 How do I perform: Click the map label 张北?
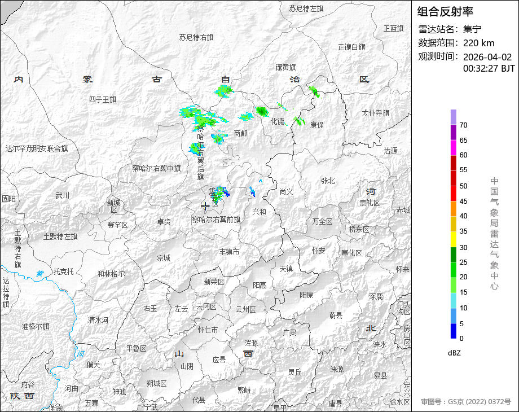[x=328, y=181]
